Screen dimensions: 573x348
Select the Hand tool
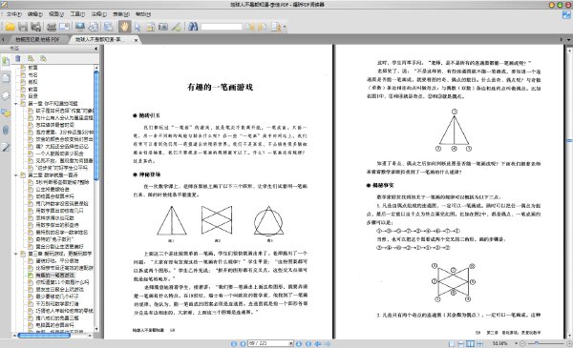click(124, 27)
